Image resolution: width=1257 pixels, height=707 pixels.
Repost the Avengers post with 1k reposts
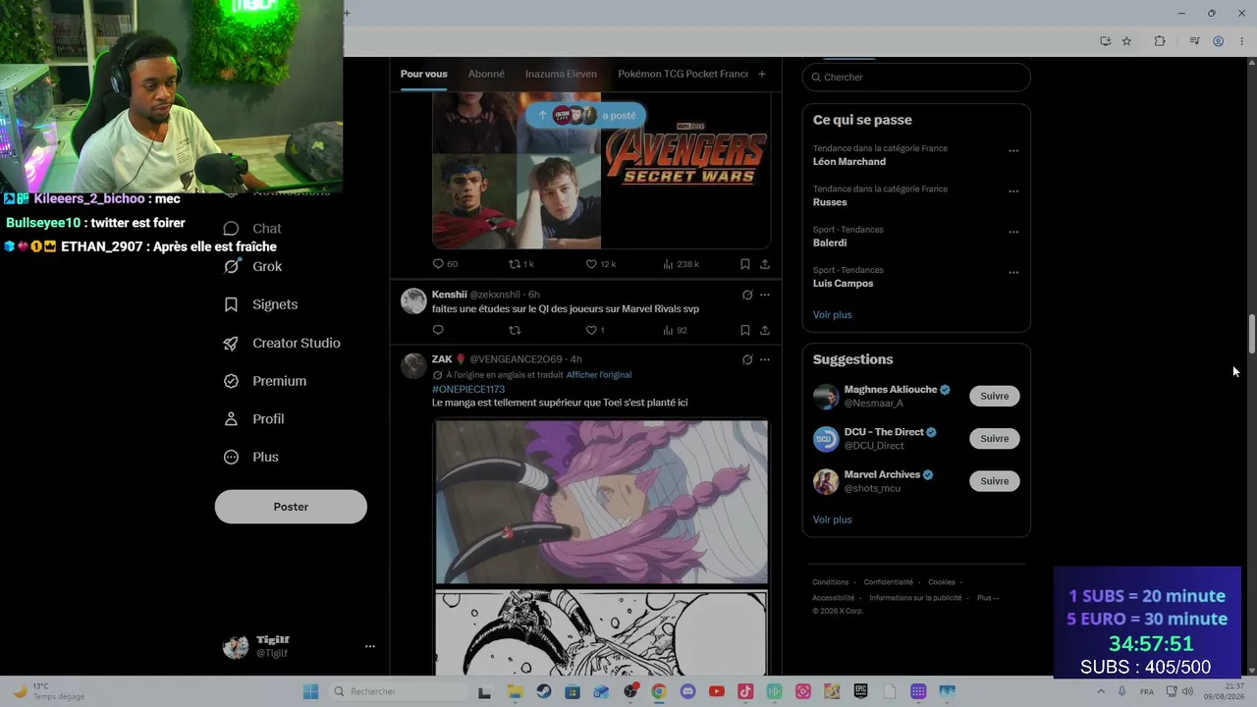pyautogui.click(x=520, y=264)
